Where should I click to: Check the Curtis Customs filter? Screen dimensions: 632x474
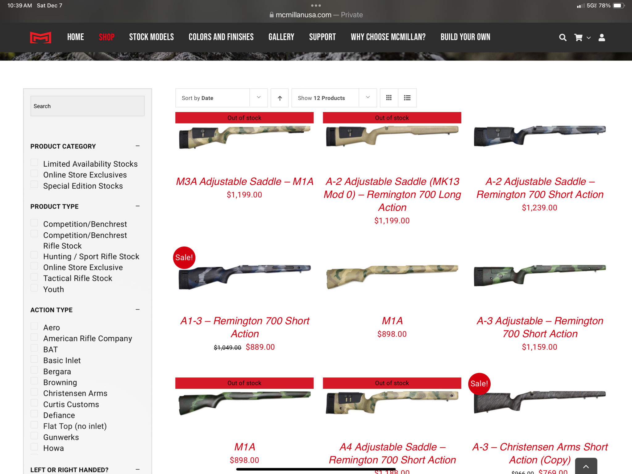[34, 403]
